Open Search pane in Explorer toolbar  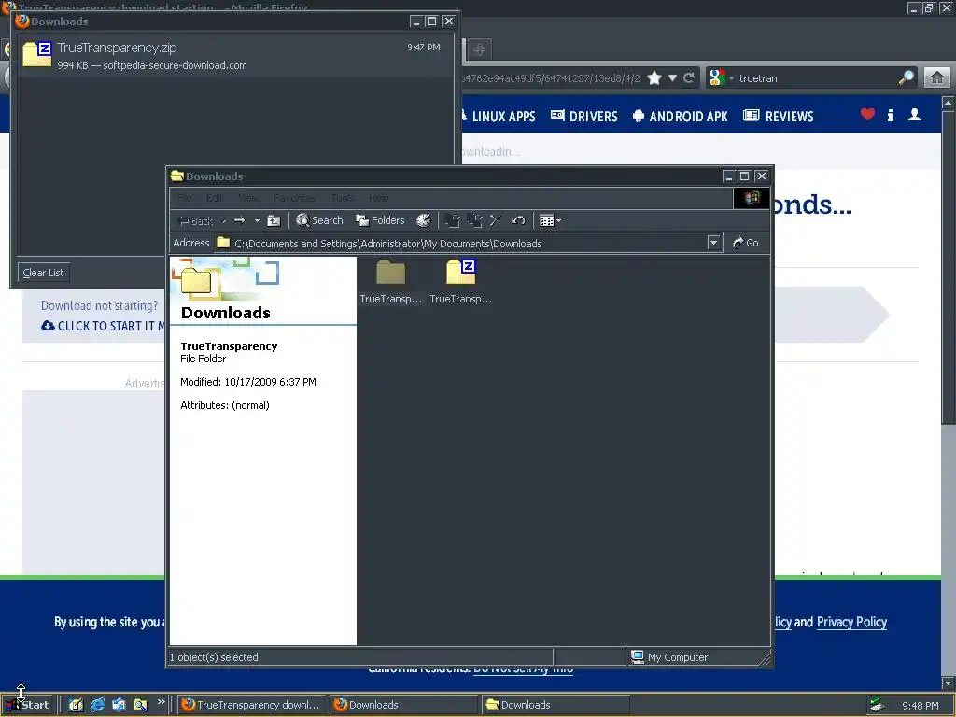tap(319, 220)
